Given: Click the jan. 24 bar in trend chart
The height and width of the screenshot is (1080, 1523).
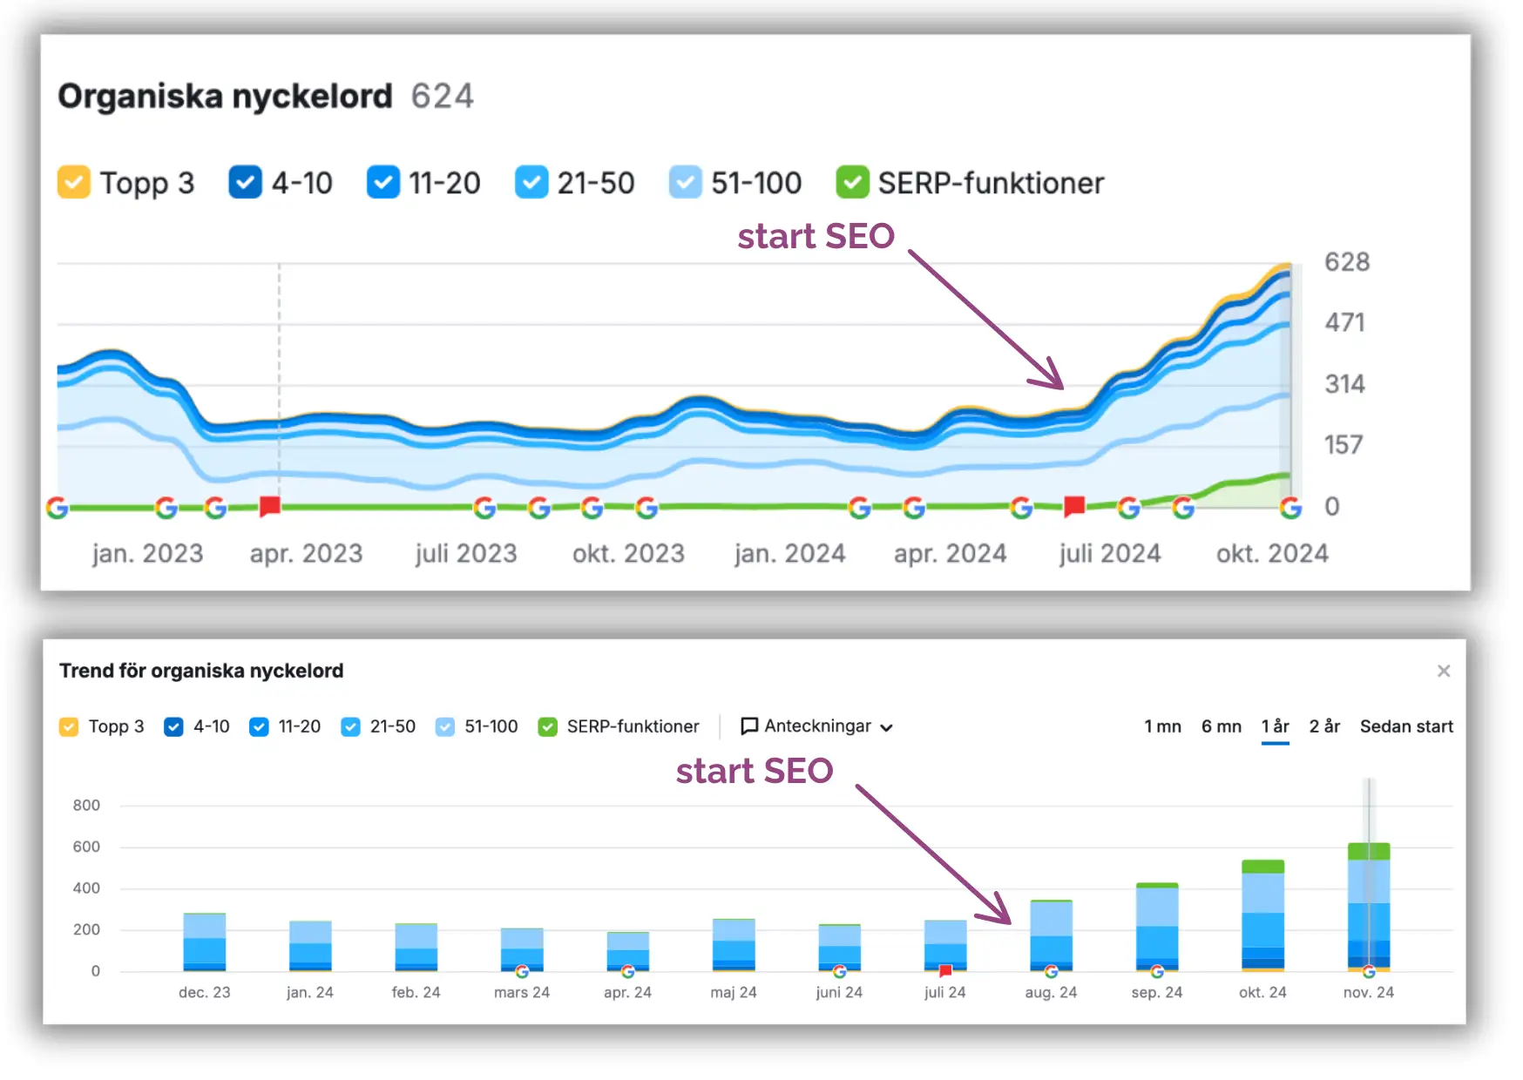Looking at the screenshot, I should 310,946.
